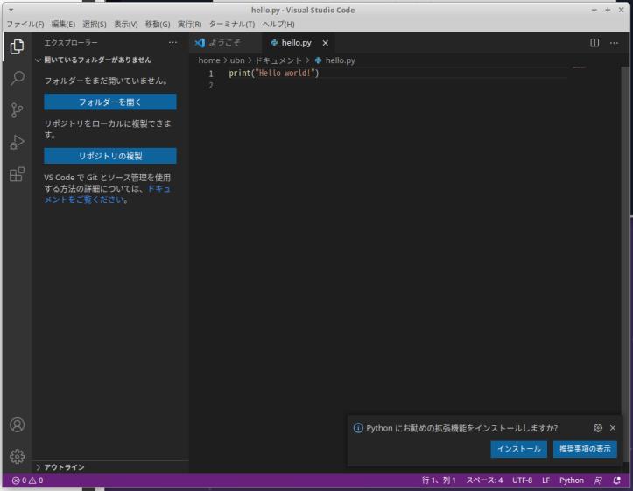Click the インストール button in notification
The height and width of the screenshot is (491, 633).
click(x=519, y=449)
